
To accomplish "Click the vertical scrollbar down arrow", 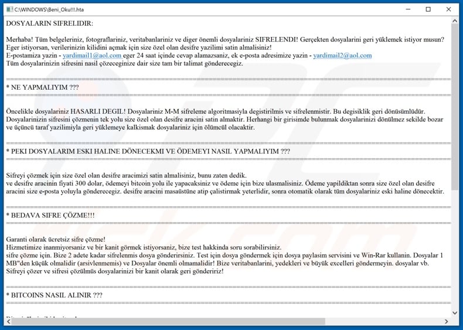I will coord(454,312).
